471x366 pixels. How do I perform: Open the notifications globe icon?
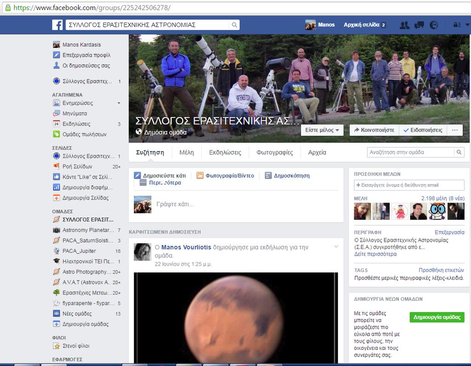click(x=434, y=25)
